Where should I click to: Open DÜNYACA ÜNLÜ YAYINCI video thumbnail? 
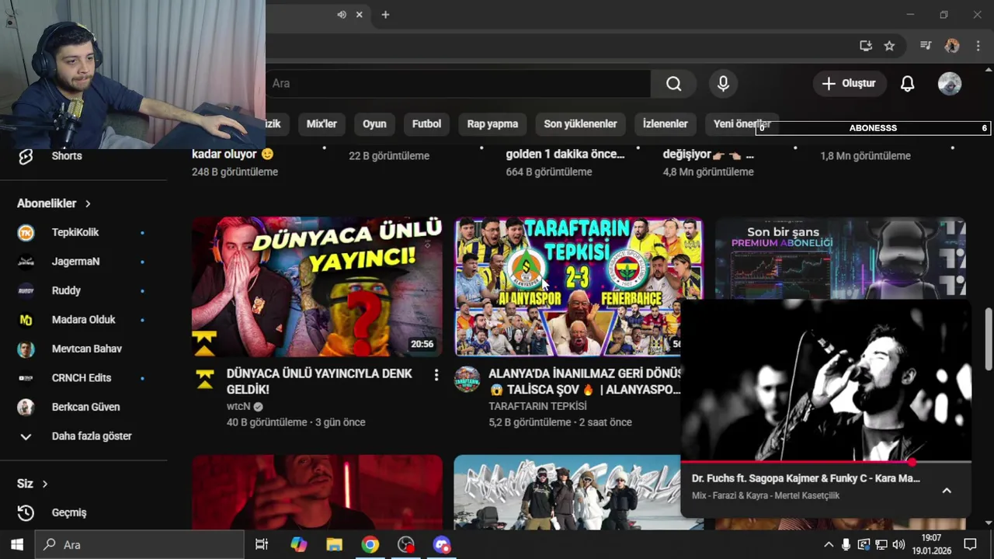point(317,286)
